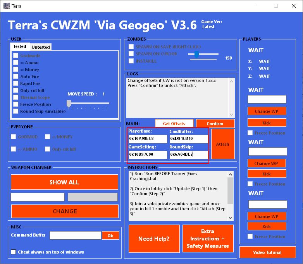
Task: Check second player's Freeze Position checkbox
Action: tap(250, 184)
